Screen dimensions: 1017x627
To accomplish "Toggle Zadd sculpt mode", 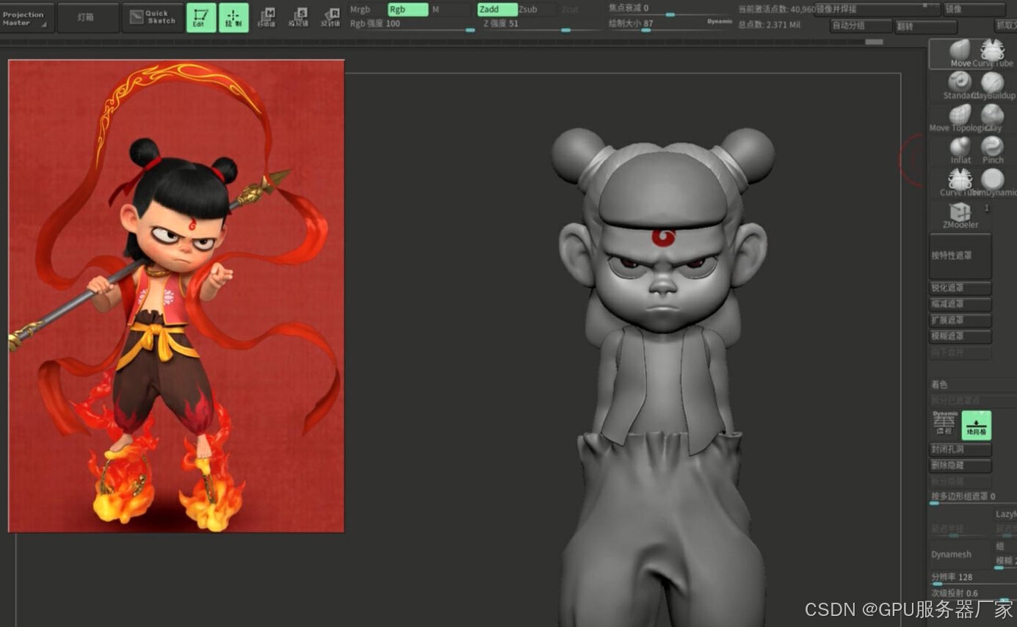I will [x=496, y=10].
